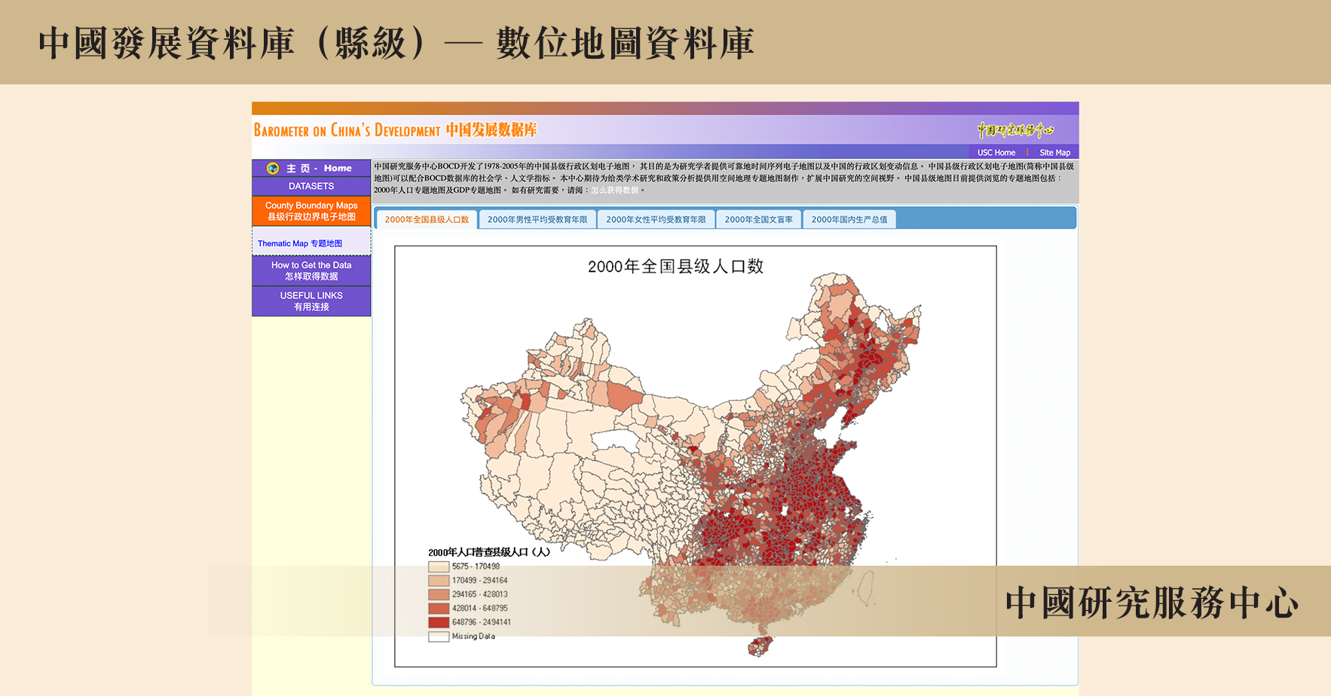Image resolution: width=1331 pixels, height=696 pixels.
Task: Switch to the 2000年男性平均受教育年限 tab
Action: click(x=537, y=219)
